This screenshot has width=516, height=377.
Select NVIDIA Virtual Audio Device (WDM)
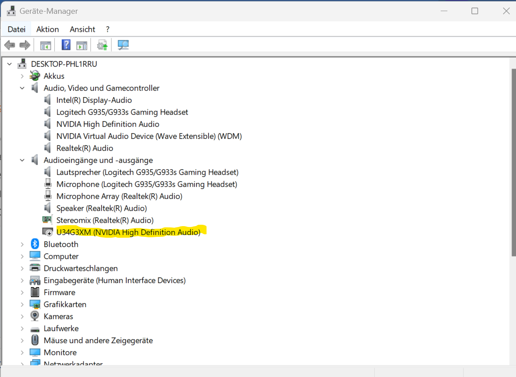tap(149, 136)
